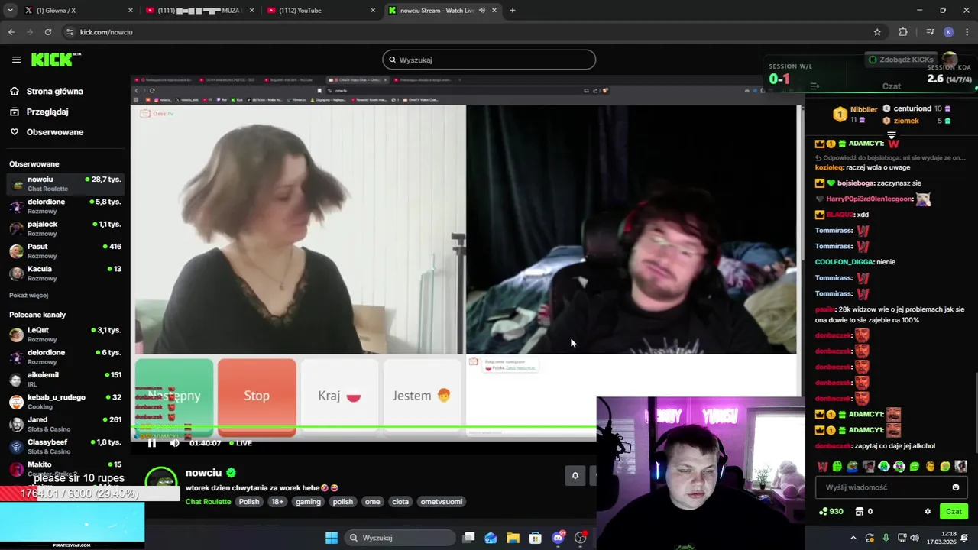Click the KICK logo
978x550 pixels.
point(56,60)
